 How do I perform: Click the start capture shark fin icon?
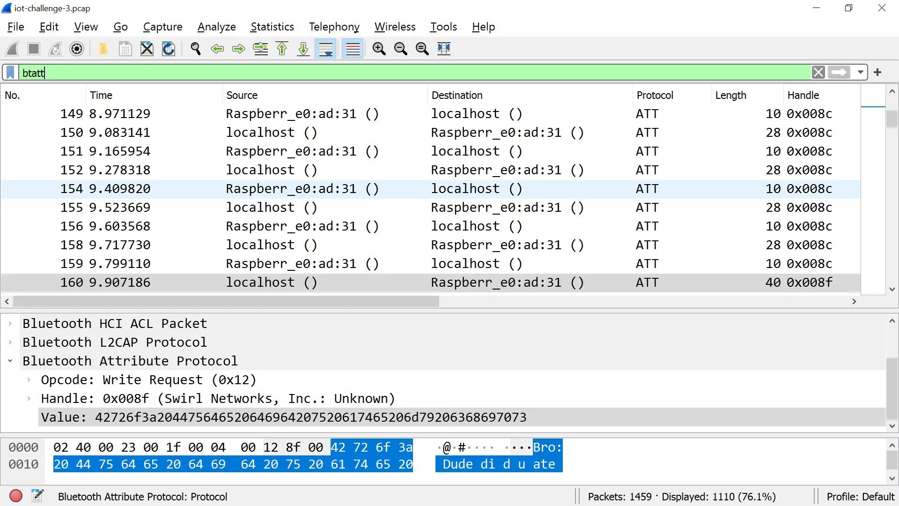tap(13, 49)
